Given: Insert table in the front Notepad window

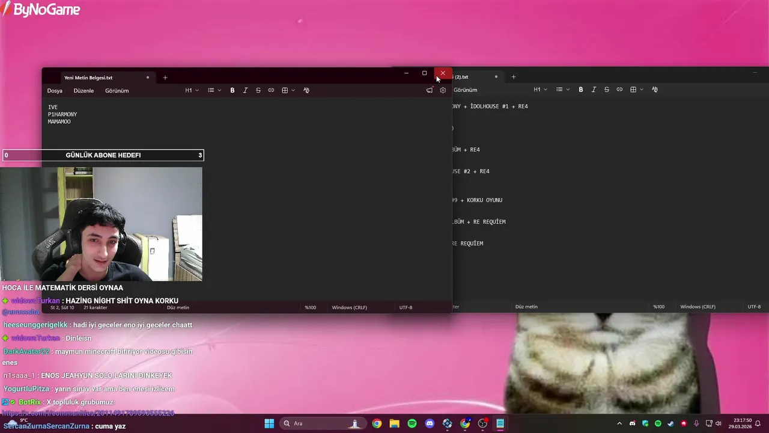Looking at the screenshot, I should tap(288, 90).
